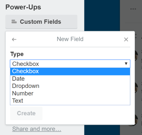The height and width of the screenshot is (135, 142).
Task: Click the dark blue board background
Action: click(x=102, y=15)
